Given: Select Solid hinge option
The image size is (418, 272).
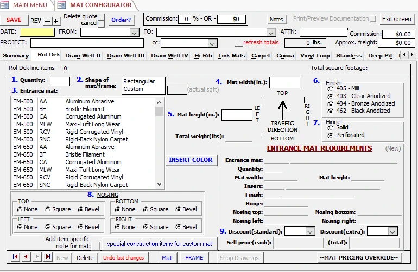Looking at the screenshot, I should coord(330,128).
